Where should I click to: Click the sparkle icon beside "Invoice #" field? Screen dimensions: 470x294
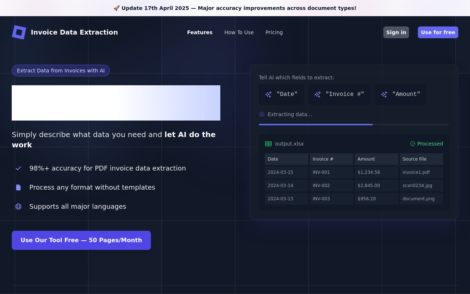(318, 94)
